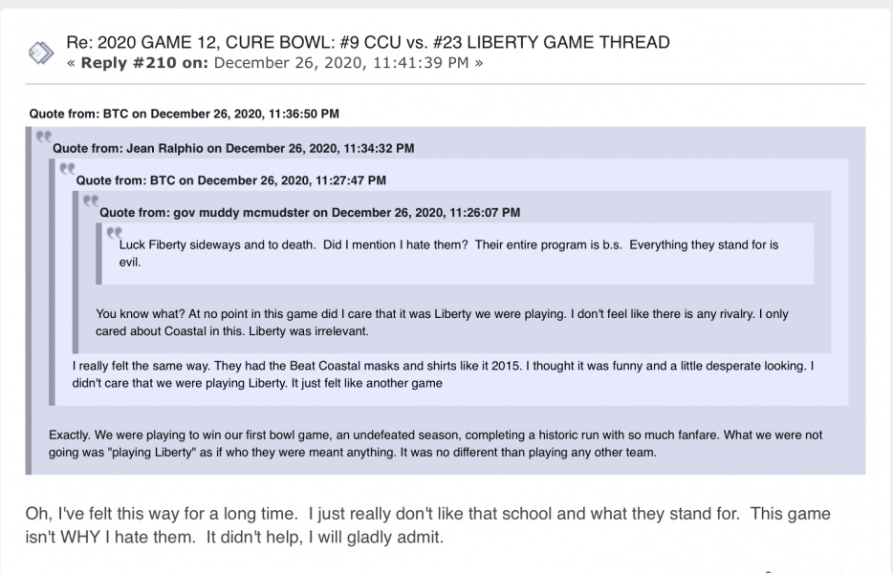
Task: Open the 'Re: 2020 GAME 12, CURE BOWL' post title
Action: tap(367, 43)
